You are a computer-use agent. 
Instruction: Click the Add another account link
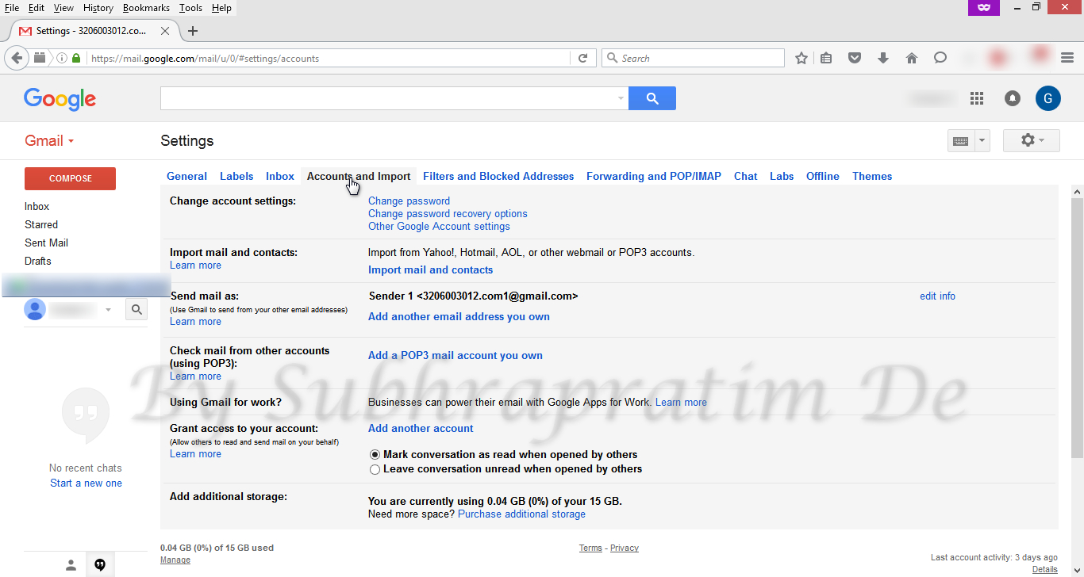[x=421, y=429]
